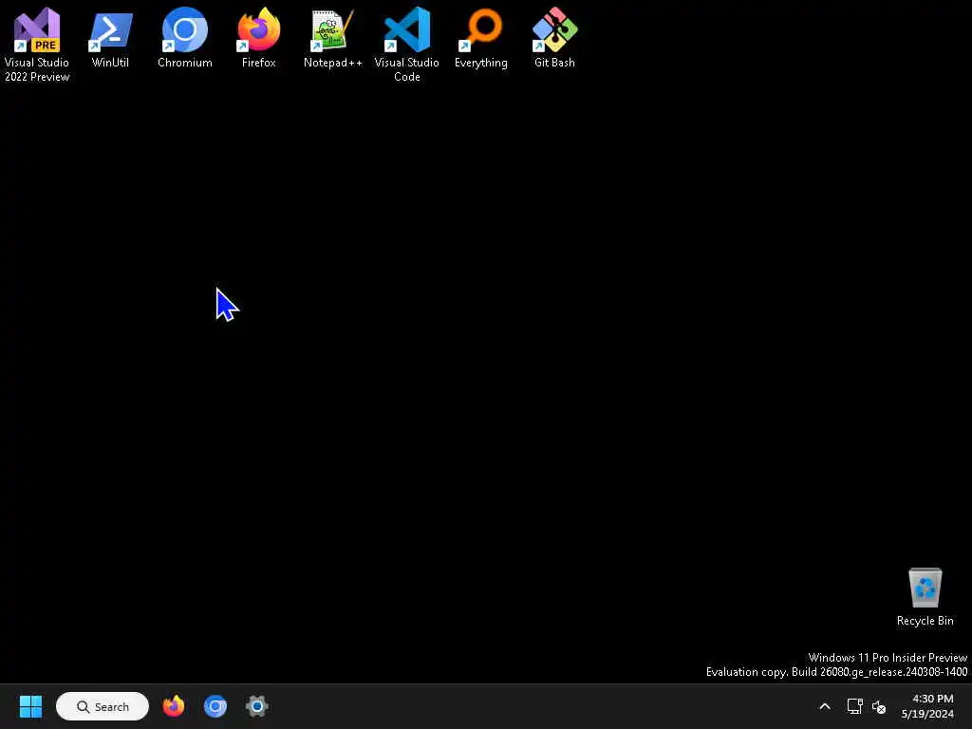Viewport: 972px width, 729px height.
Task: Open the muted volume tray icon
Action: (x=879, y=706)
